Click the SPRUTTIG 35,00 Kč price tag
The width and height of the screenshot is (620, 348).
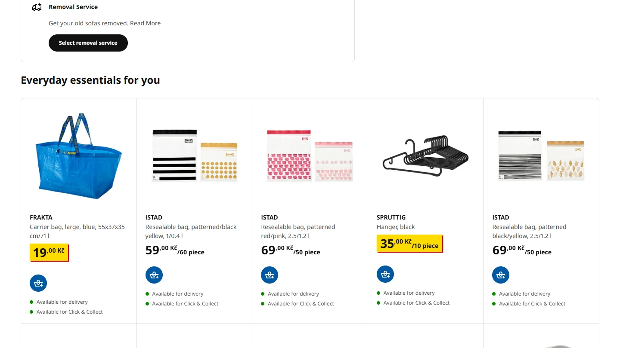click(x=409, y=244)
